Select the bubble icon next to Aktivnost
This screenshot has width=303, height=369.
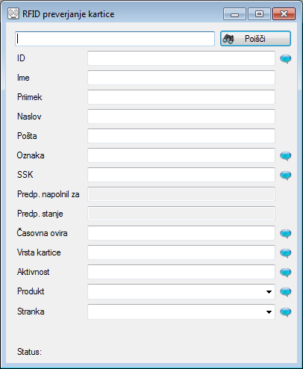286,273
